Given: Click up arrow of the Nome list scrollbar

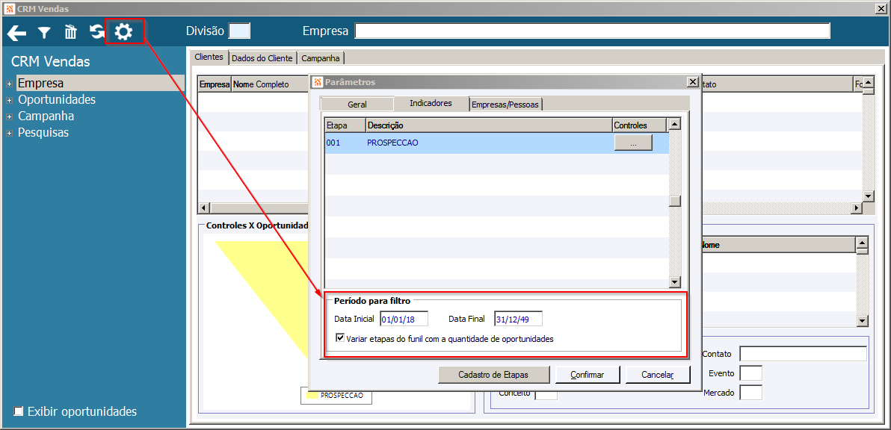Looking at the screenshot, I should pos(862,243).
